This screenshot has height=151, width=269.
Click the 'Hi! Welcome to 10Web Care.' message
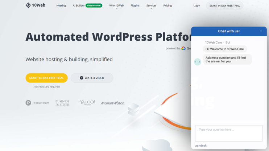click(x=225, y=49)
